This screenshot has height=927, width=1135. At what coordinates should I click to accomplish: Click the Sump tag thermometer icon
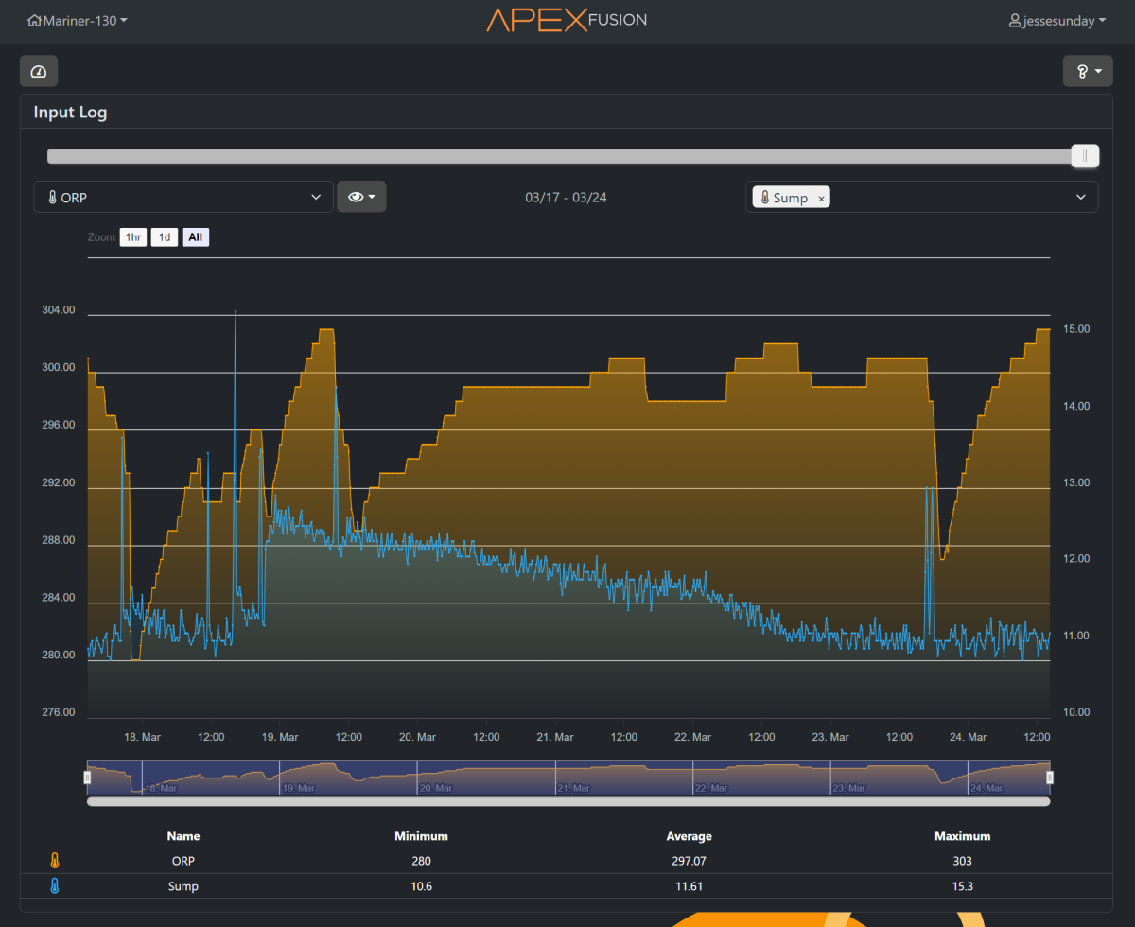point(763,198)
